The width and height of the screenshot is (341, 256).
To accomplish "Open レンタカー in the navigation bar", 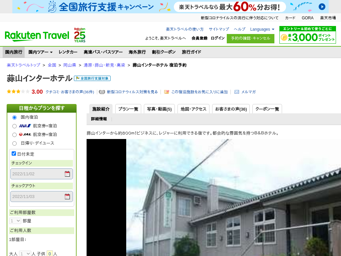I will [x=68, y=52].
